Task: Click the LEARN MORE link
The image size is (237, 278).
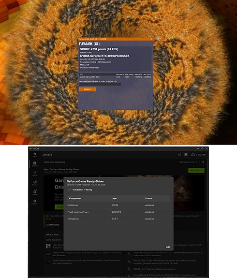Action: (x=53, y=225)
